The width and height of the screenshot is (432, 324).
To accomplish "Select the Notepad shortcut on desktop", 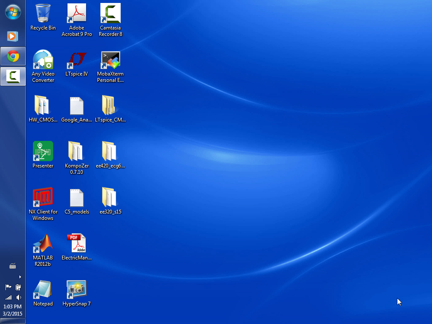I will coord(43,290).
